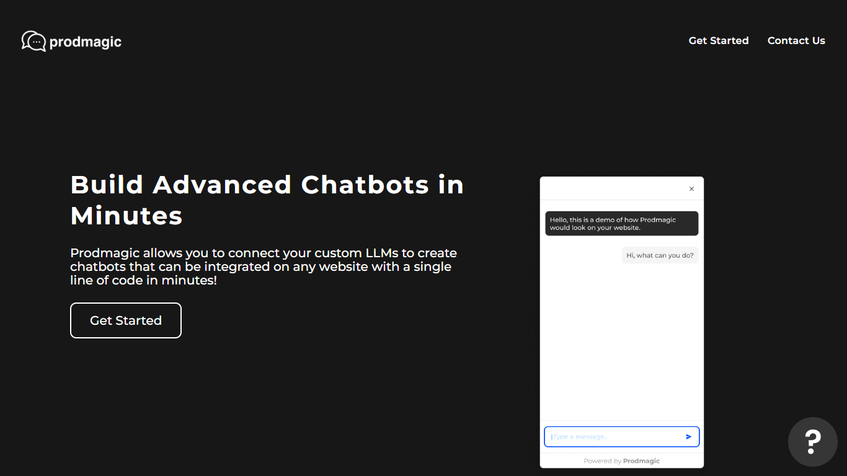This screenshot has height=476, width=847.
Task: Follow the Powered by Prodmagic link
Action: point(621,461)
